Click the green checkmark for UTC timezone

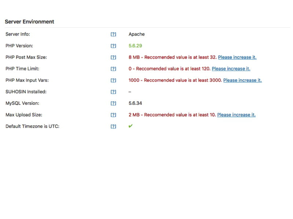130,126
